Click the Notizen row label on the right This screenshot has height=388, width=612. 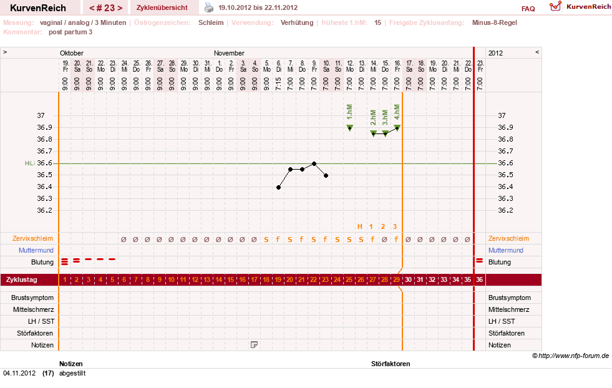pos(500,345)
